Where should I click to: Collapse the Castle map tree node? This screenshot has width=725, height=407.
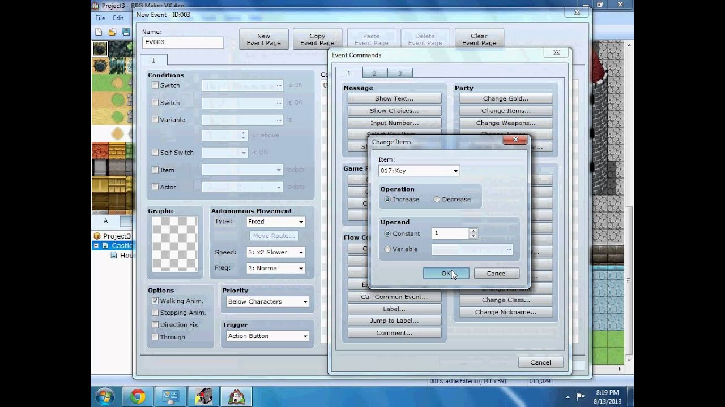96,245
